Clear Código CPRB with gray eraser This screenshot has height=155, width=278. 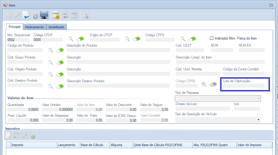213,84
